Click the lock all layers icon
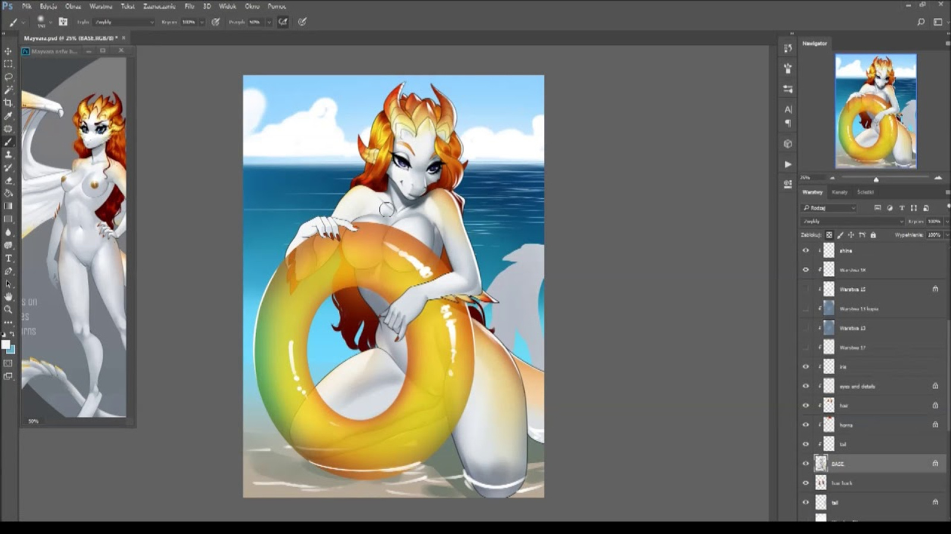The image size is (951, 534). click(873, 235)
